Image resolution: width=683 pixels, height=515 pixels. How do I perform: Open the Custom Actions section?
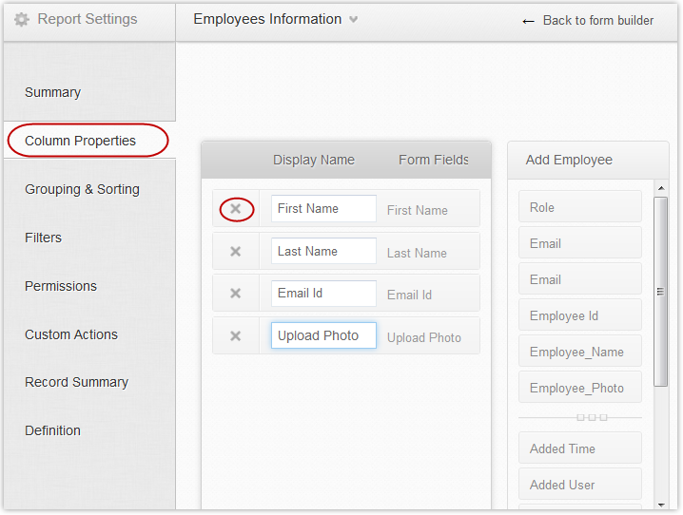click(71, 334)
